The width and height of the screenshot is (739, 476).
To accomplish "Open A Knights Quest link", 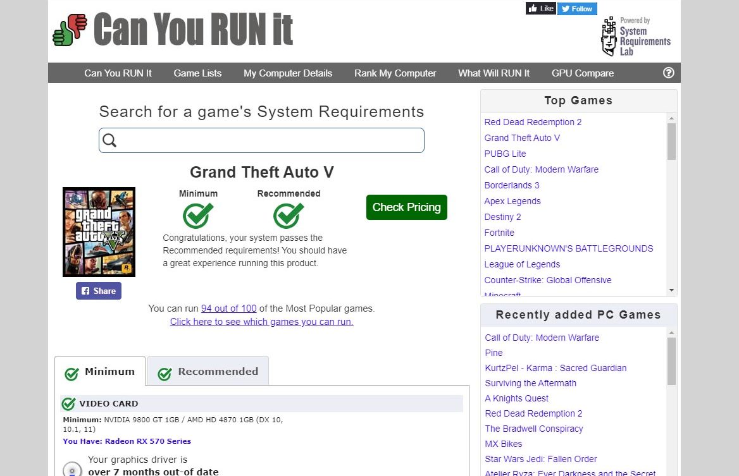I will click(x=517, y=398).
